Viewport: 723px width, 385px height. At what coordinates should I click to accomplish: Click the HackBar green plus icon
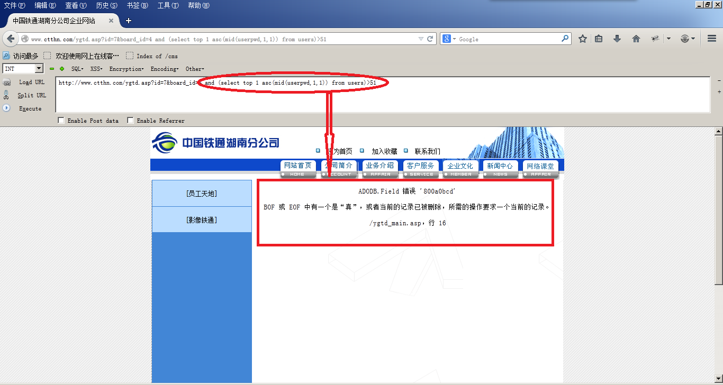click(62, 69)
